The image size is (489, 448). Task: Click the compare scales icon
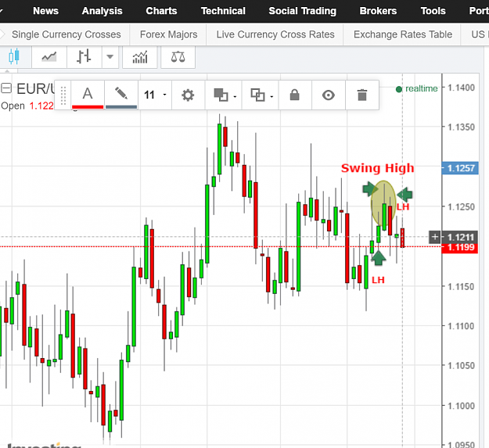[x=178, y=57]
